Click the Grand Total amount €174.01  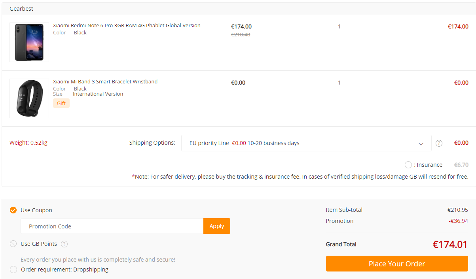pyautogui.click(x=450, y=244)
